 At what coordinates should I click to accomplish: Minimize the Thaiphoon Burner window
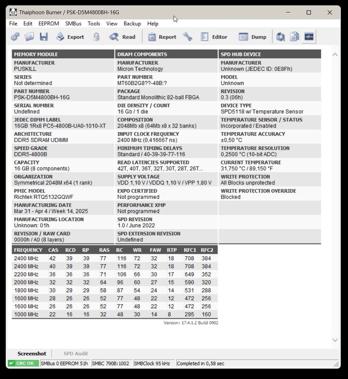point(288,12)
